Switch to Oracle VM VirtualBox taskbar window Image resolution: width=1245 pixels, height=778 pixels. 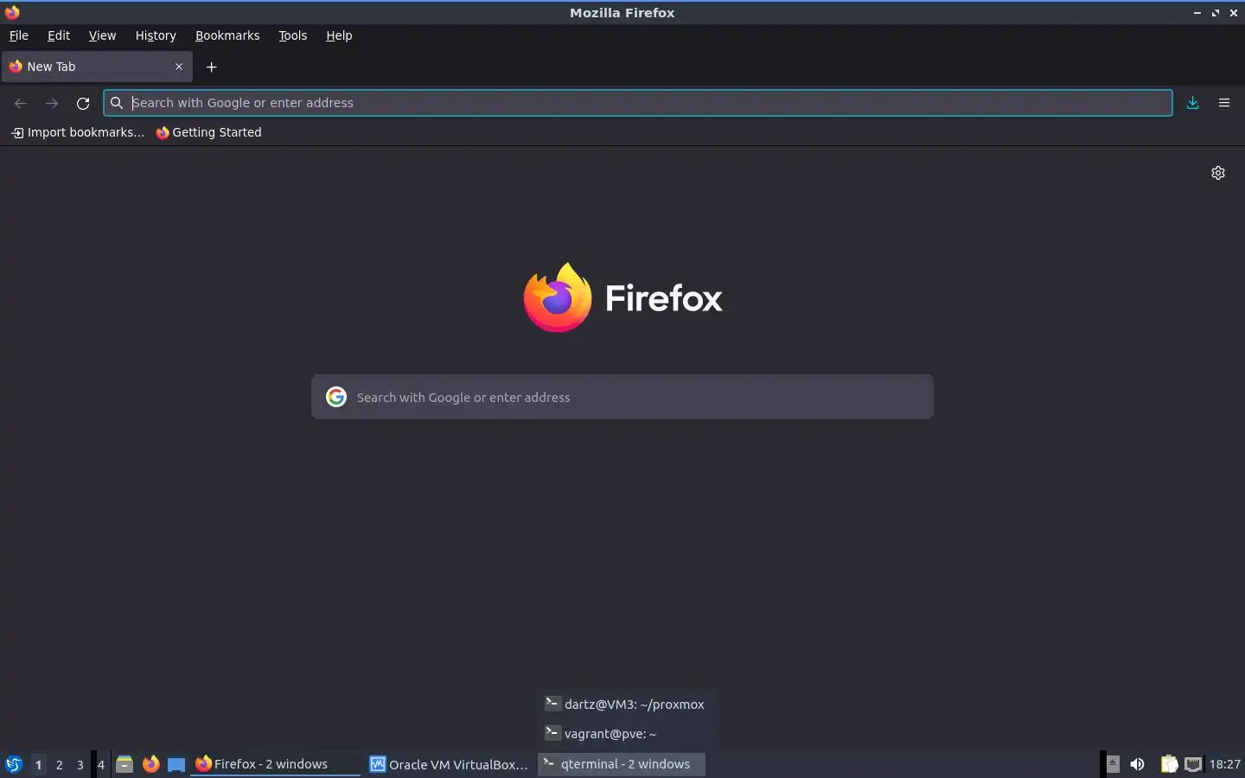449,764
